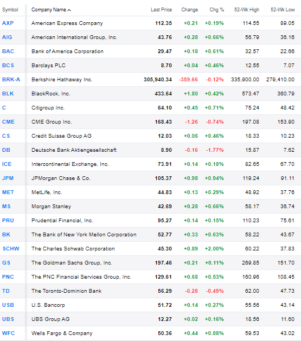Image resolution: width=301 pixels, height=341 pixels.
Task: Open the AXP ticker link
Action: click(8, 23)
